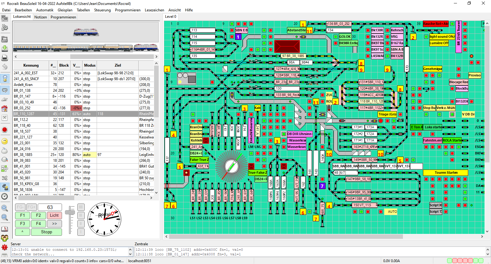Image resolution: width=491 pixels, height=264 pixels.
Task: Click the speed step IIII button
Action: coord(81,207)
